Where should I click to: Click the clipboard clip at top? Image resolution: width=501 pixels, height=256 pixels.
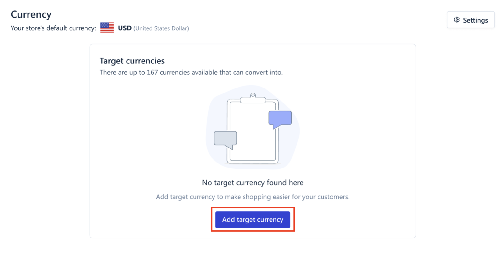coord(253,98)
